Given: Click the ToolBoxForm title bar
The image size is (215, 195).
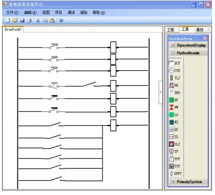Looking at the screenshot, I should tap(188, 38).
